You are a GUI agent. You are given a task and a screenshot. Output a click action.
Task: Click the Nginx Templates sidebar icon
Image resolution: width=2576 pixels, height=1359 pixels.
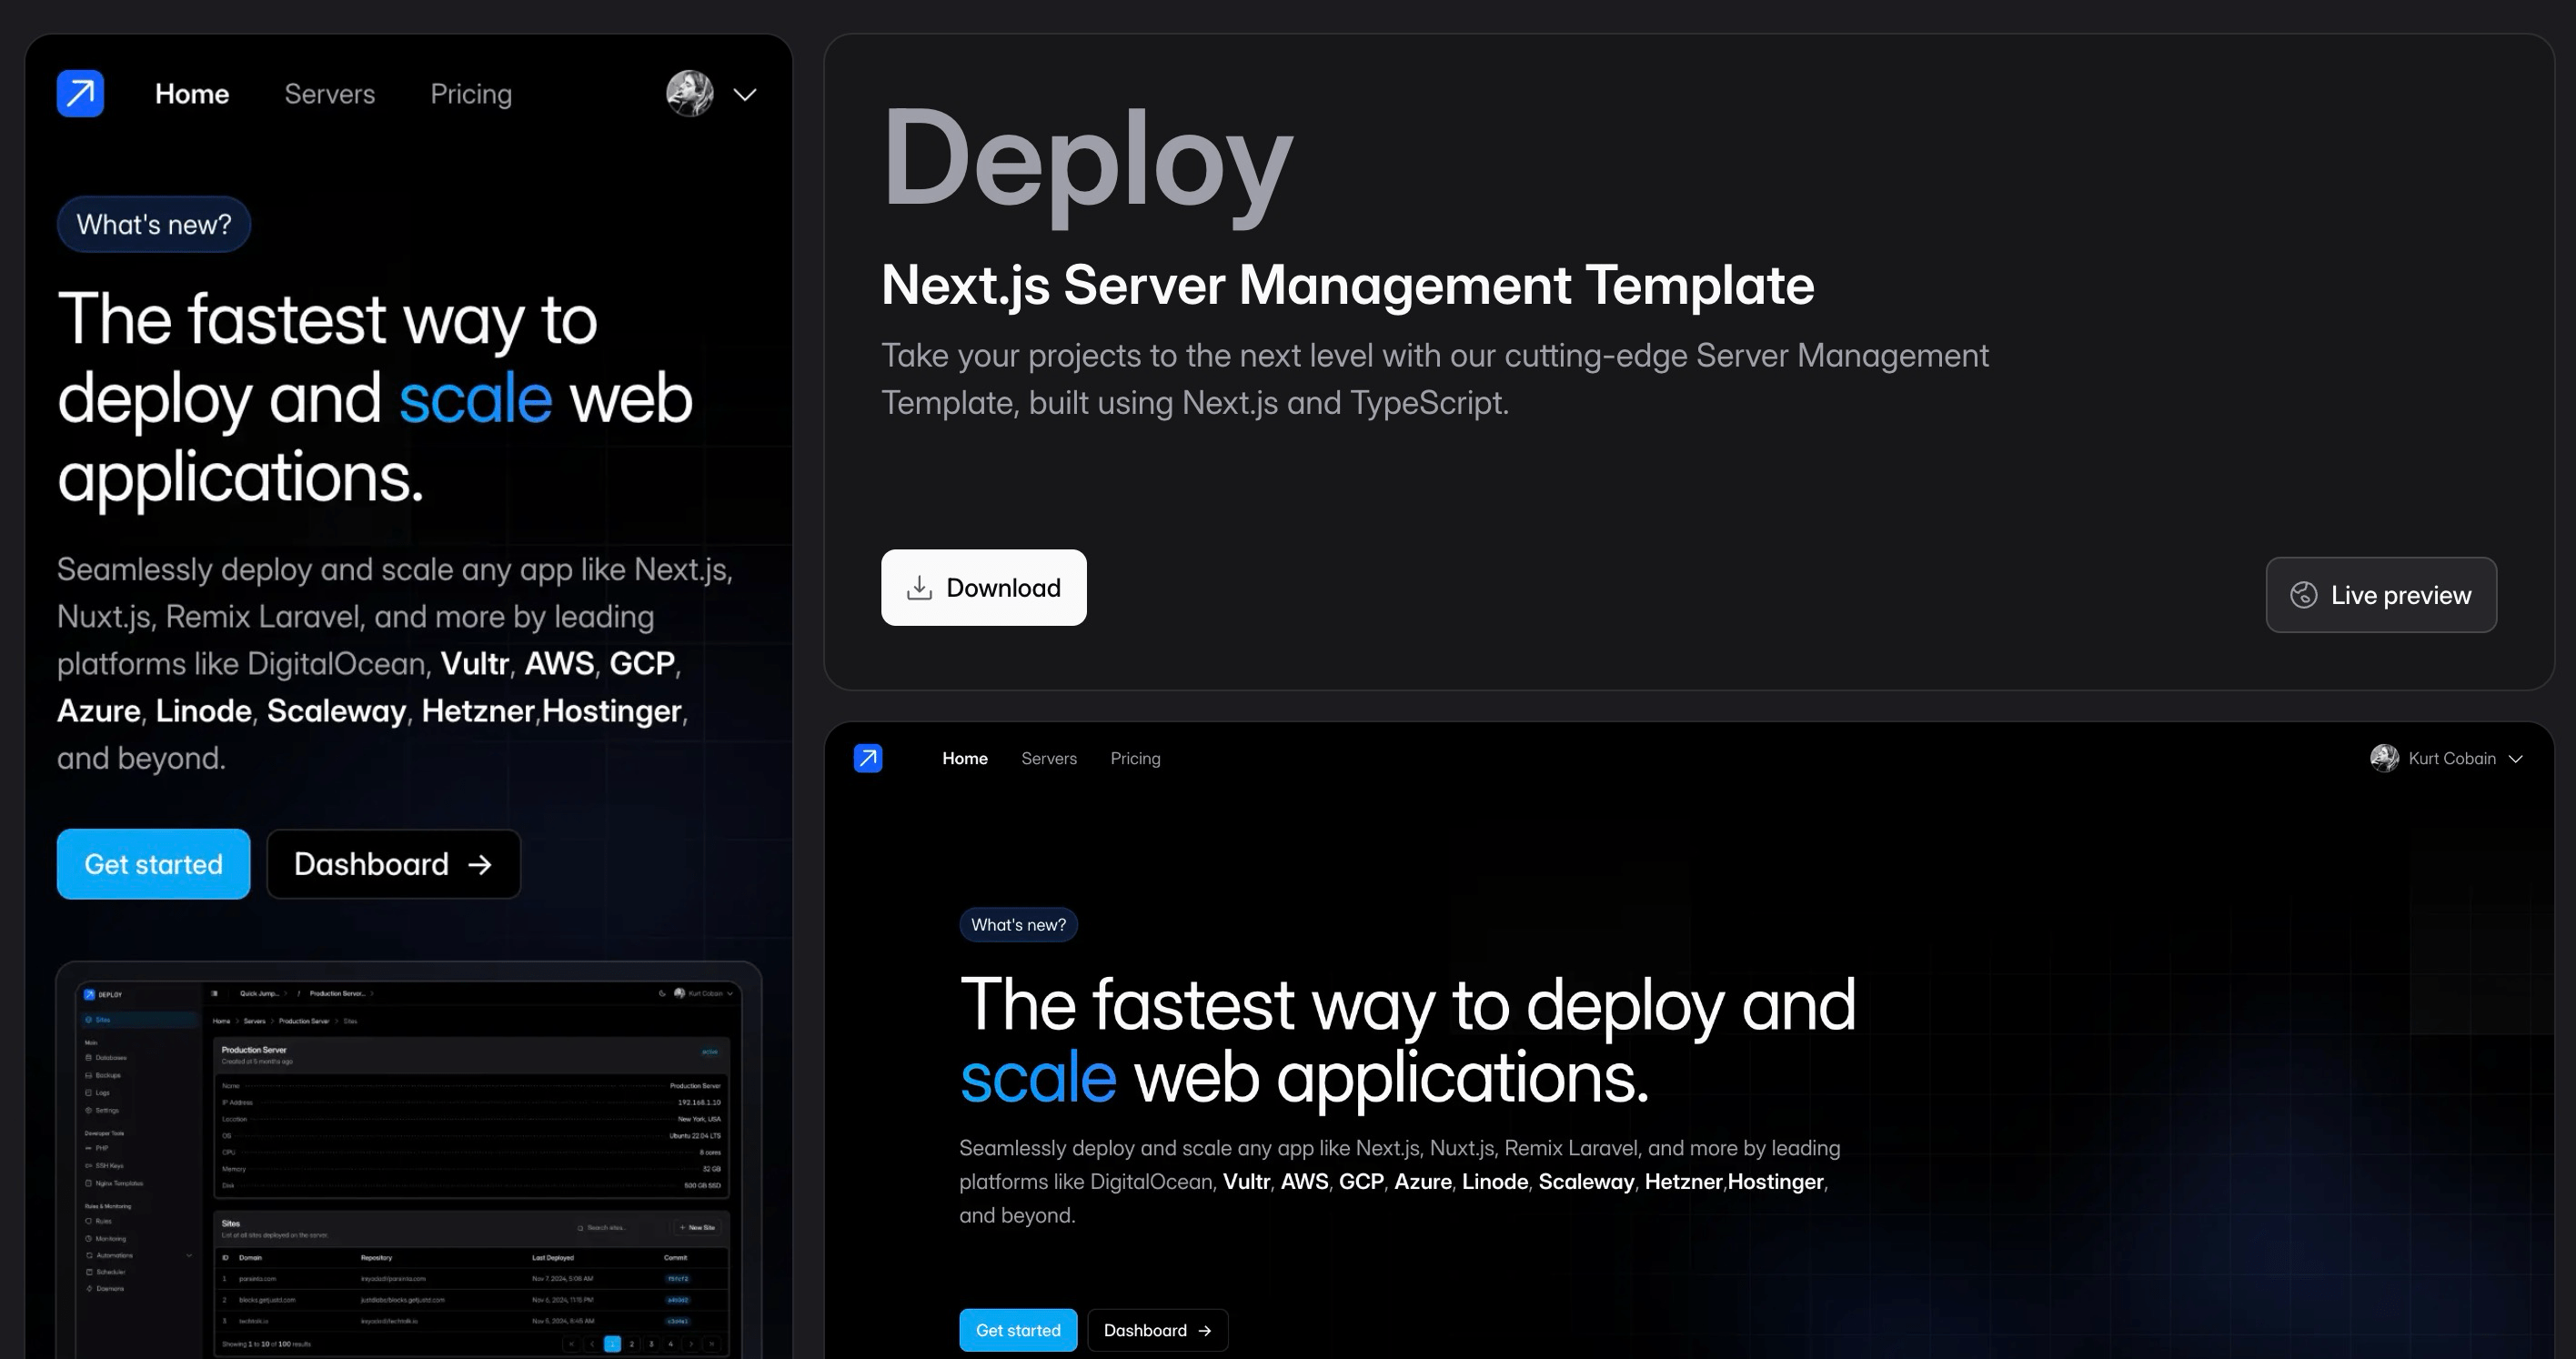pyautogui.click(x=90, y=1183)
